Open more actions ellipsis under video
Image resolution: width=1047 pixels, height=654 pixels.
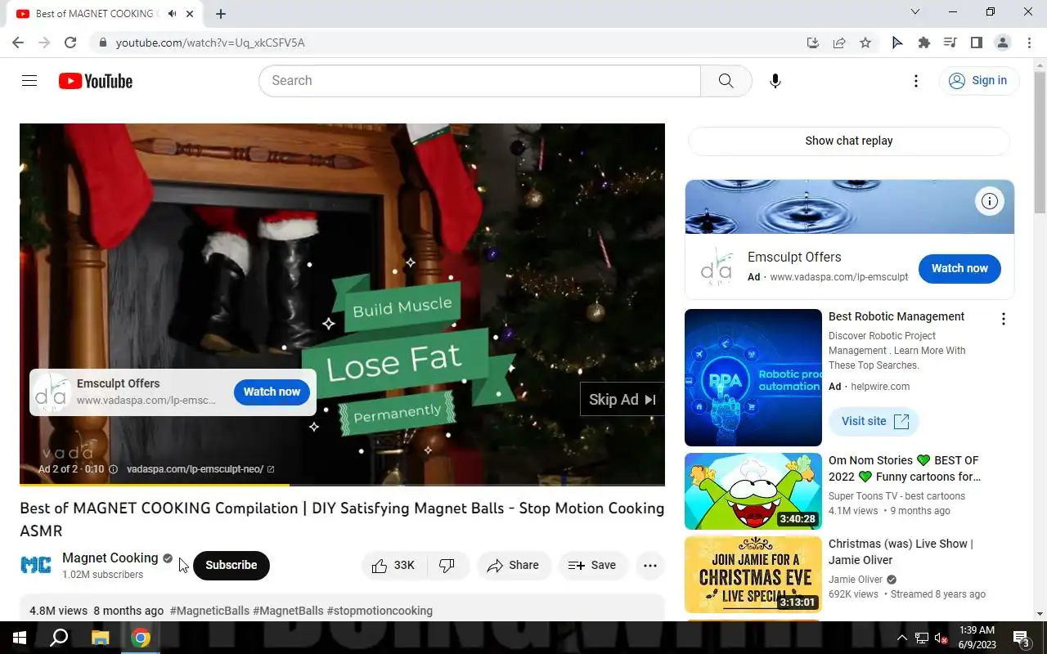click(x=650, y=566)
